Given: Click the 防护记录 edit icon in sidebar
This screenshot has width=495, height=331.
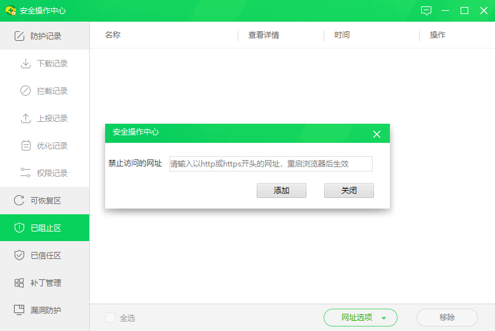Looking at the screenshot, I should click(x=19, y=36).
